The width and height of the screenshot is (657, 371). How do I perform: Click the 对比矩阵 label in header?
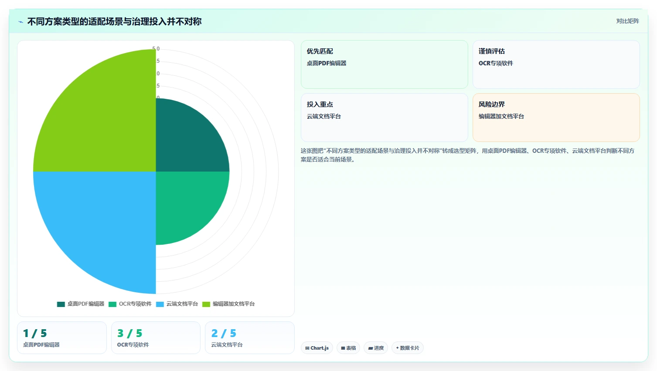coord(627,21)
